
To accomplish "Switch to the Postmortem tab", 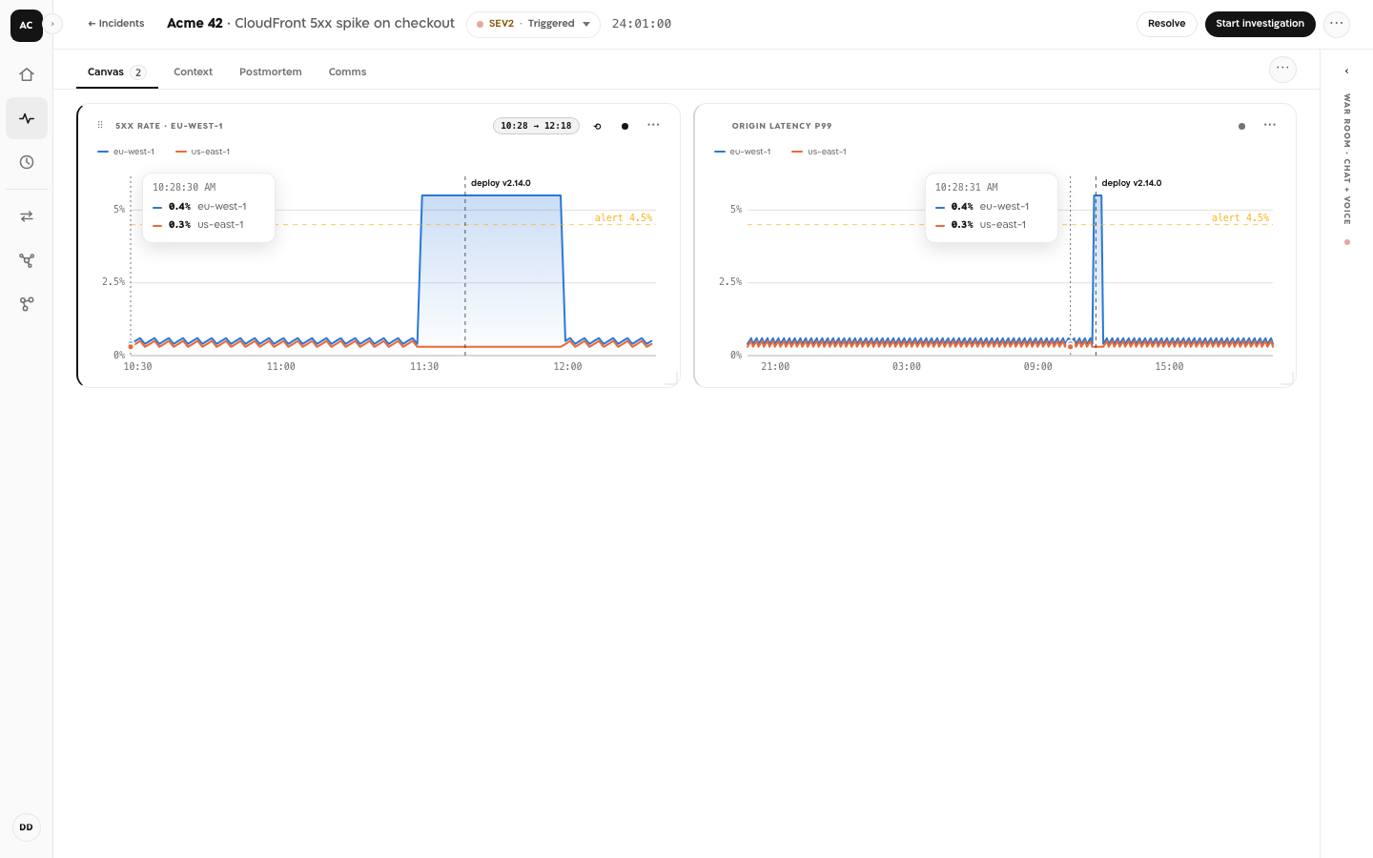I will pyautogui.click(x=270, y=71).
